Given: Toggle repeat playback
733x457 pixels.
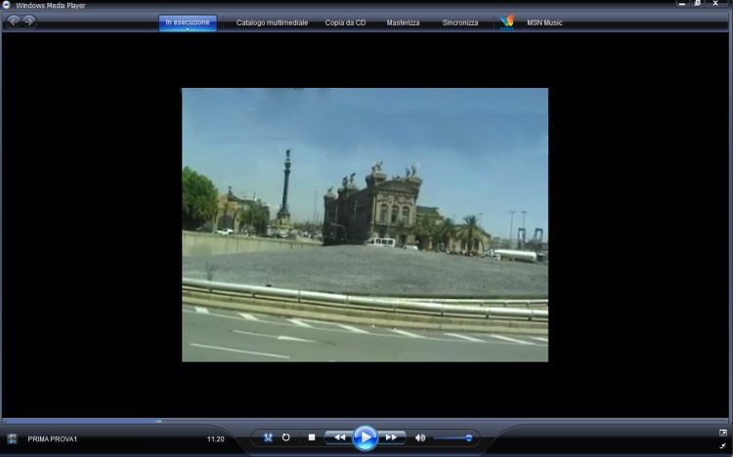Looking at the screenshot, I should click(286, 437).
